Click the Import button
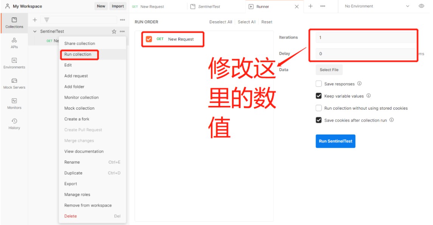Viewport: 433px width, 225px height. 118,6
